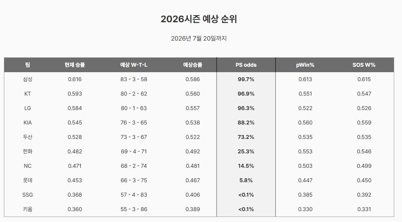Click the 한화 team name
The width and height of the screenshot is (402, 222).
27,151
